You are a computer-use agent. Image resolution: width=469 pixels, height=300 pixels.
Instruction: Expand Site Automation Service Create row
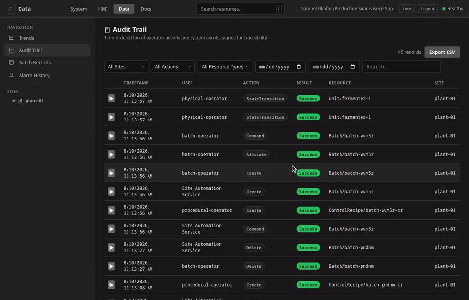tap(111, 192)
